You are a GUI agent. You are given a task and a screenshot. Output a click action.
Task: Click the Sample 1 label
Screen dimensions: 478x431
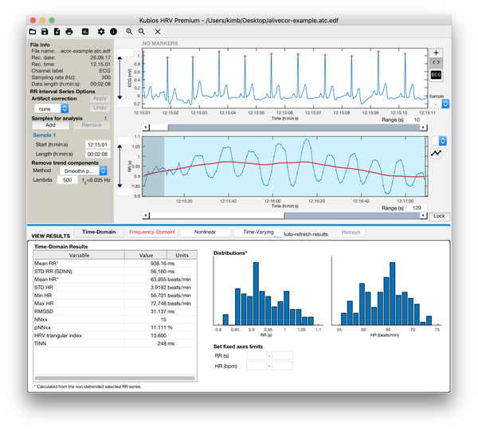tap(44, 135)
